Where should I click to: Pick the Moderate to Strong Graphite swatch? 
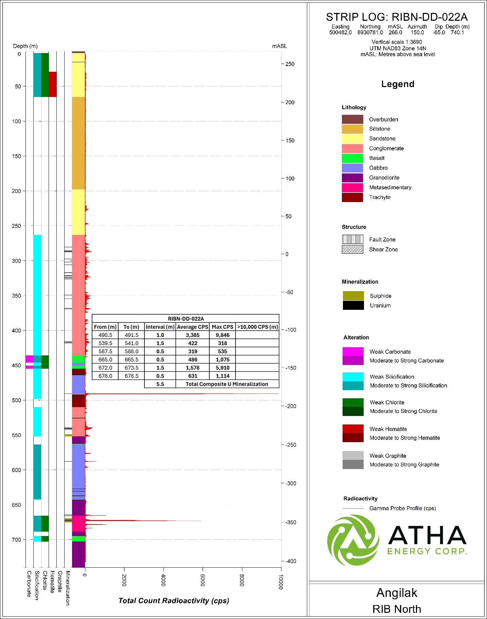coord(353,465)
